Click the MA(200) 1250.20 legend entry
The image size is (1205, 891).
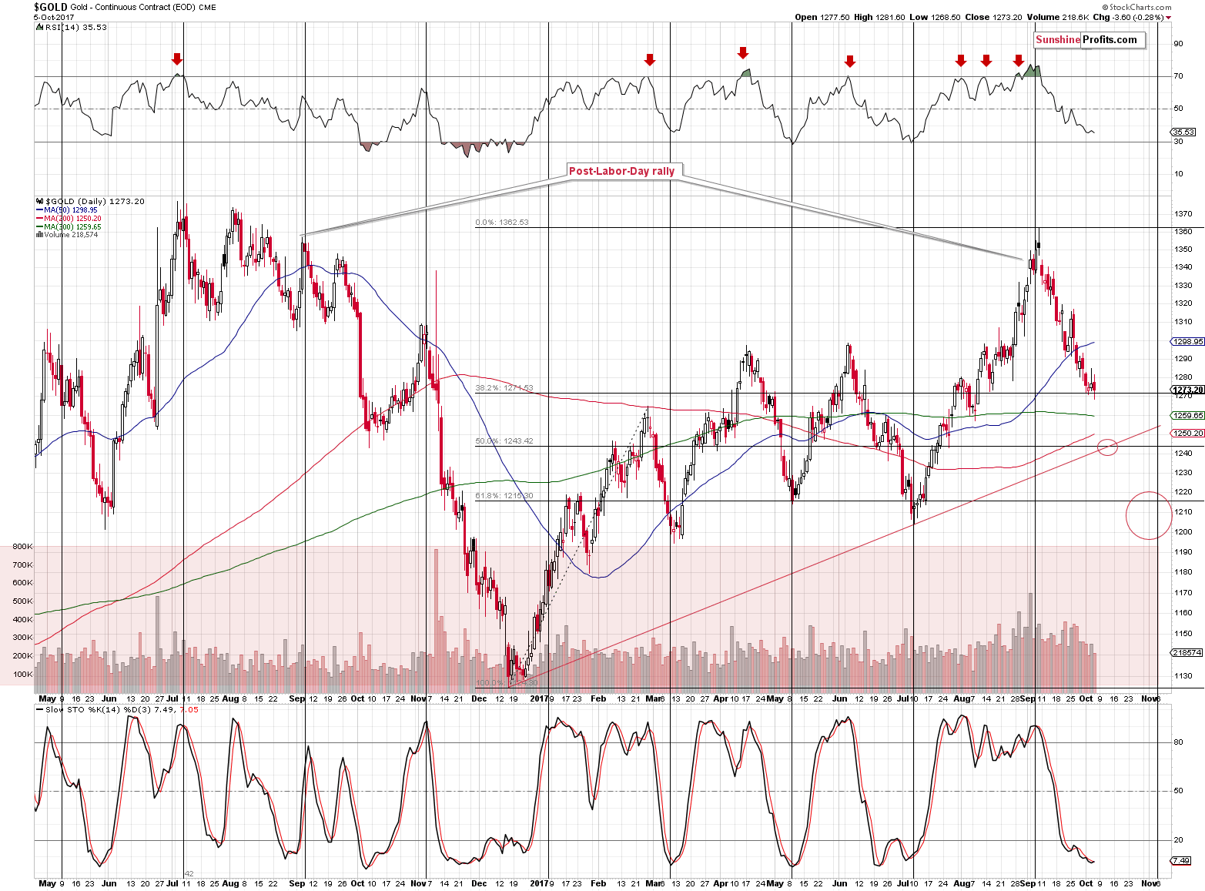point(69,219)
